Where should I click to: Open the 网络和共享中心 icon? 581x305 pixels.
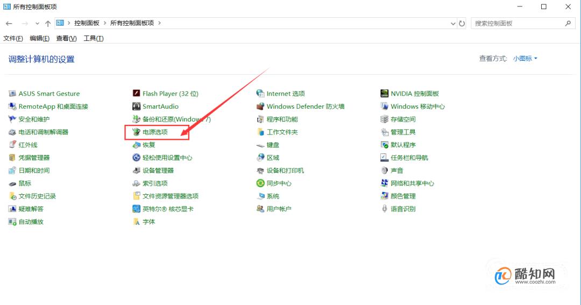pos(385,183)
